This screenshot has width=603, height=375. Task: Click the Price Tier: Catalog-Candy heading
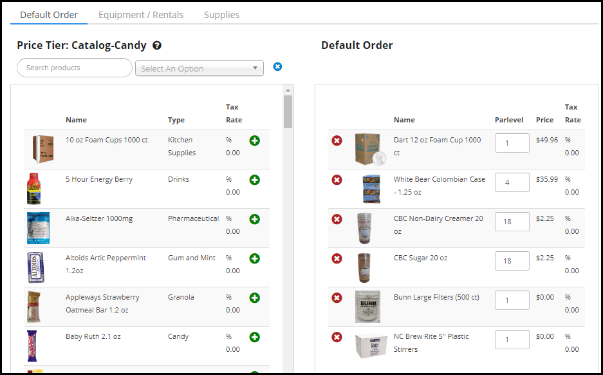pos(82,46)
